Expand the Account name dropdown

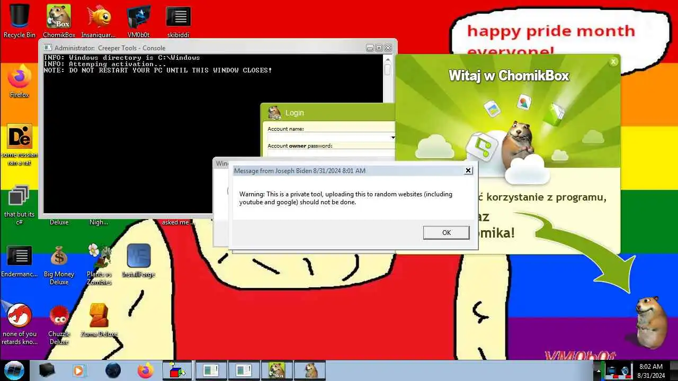point(392,138)
